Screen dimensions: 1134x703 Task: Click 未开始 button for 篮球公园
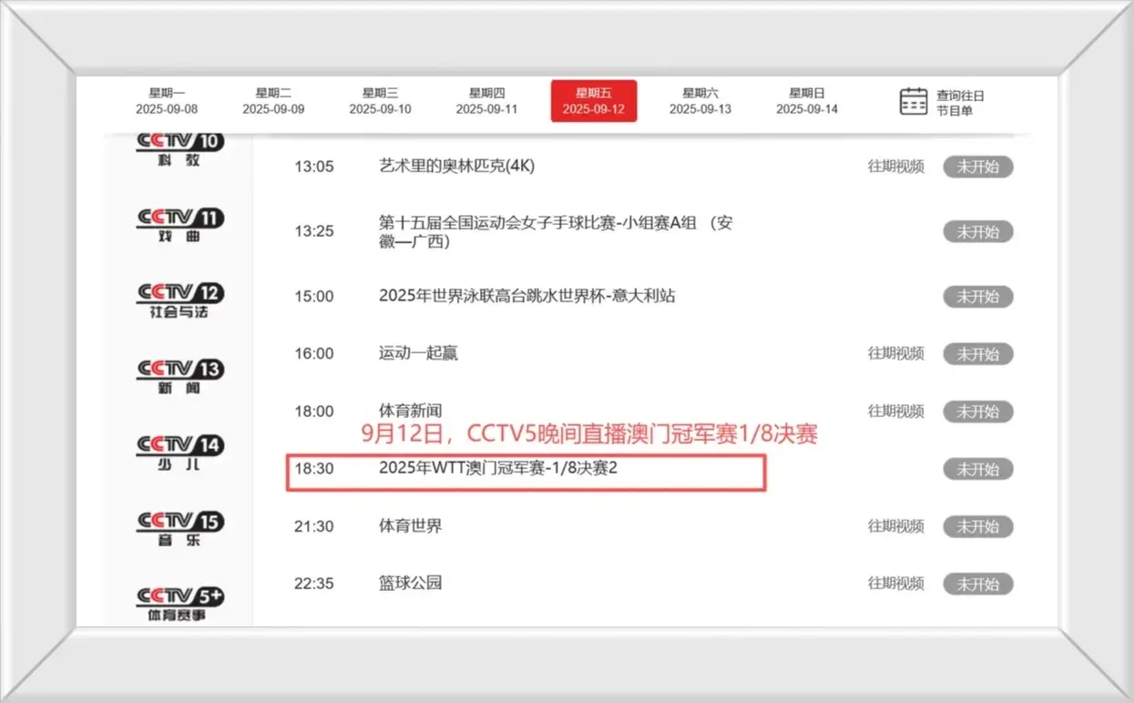click(977, 584)
